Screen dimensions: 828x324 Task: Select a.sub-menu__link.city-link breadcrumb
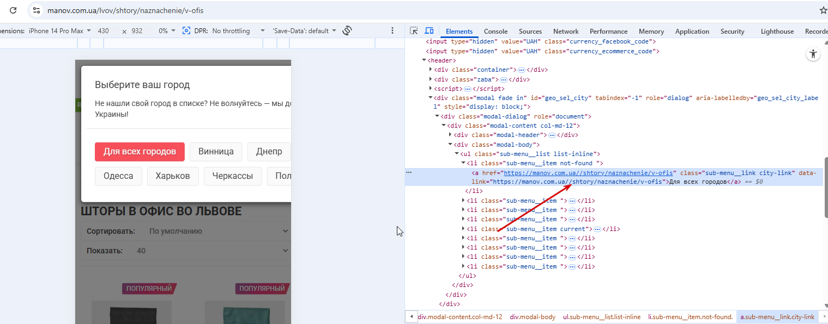click(777, 317)
